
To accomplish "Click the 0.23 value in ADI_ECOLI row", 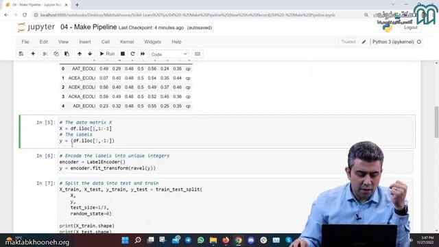I will pos(104,106).
